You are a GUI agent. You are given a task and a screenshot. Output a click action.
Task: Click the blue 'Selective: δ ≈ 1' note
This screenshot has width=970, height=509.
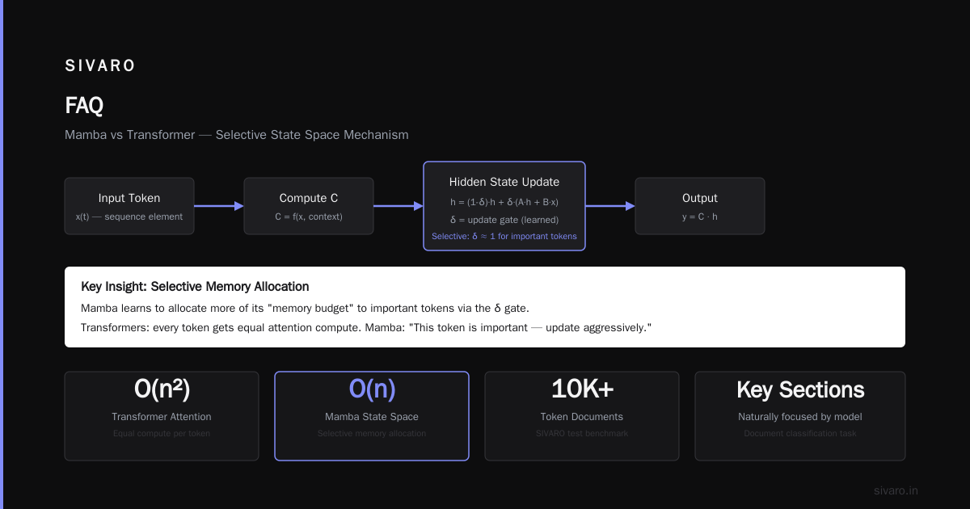504,236
